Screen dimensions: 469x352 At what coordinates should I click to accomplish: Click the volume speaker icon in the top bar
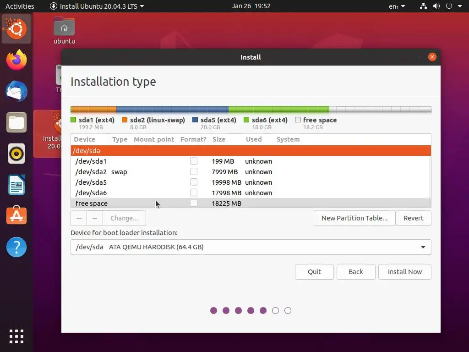436,6
